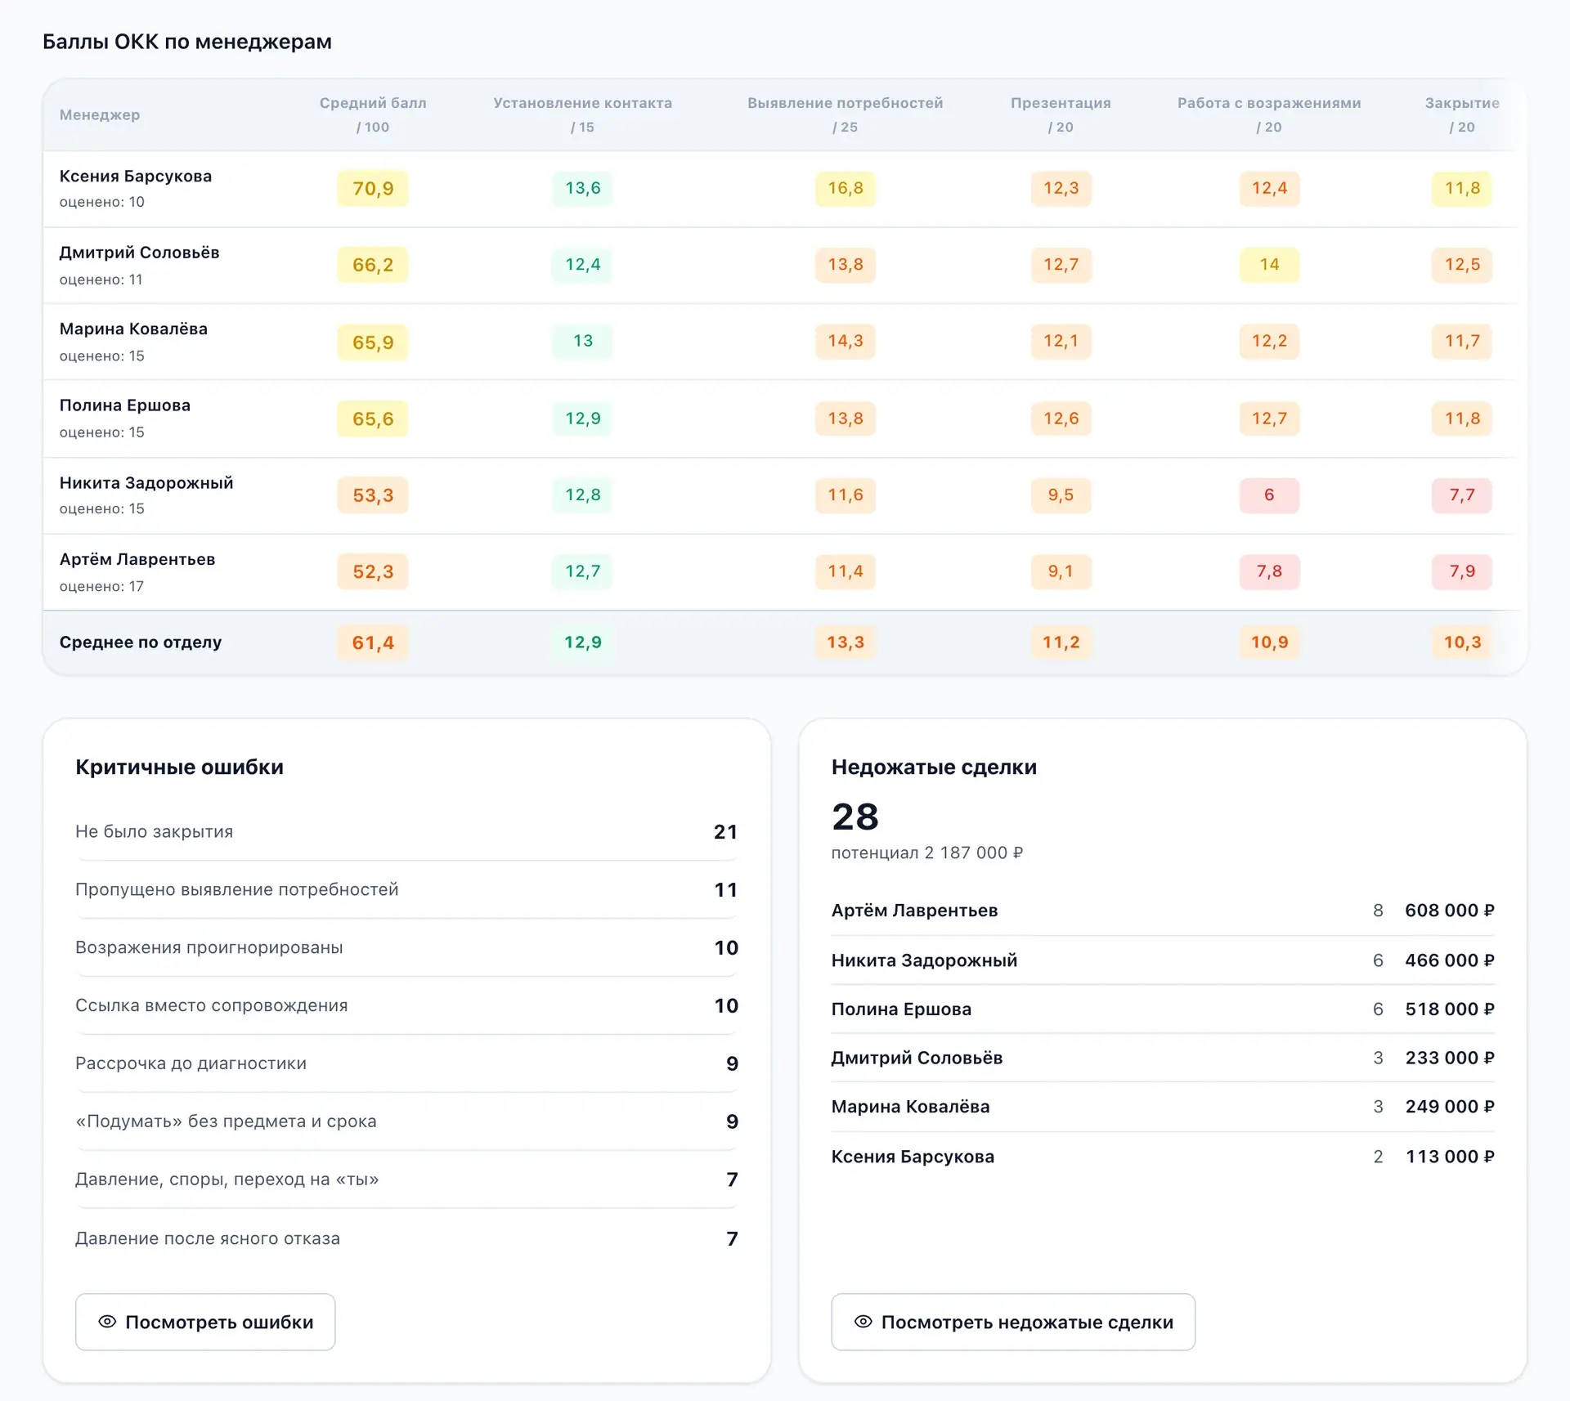Click the total count 28 of недожатые сделки

(x=855, y=817)
